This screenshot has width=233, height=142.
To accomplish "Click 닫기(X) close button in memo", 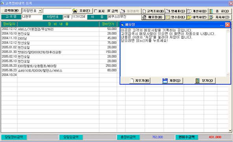I will (205, 81).
